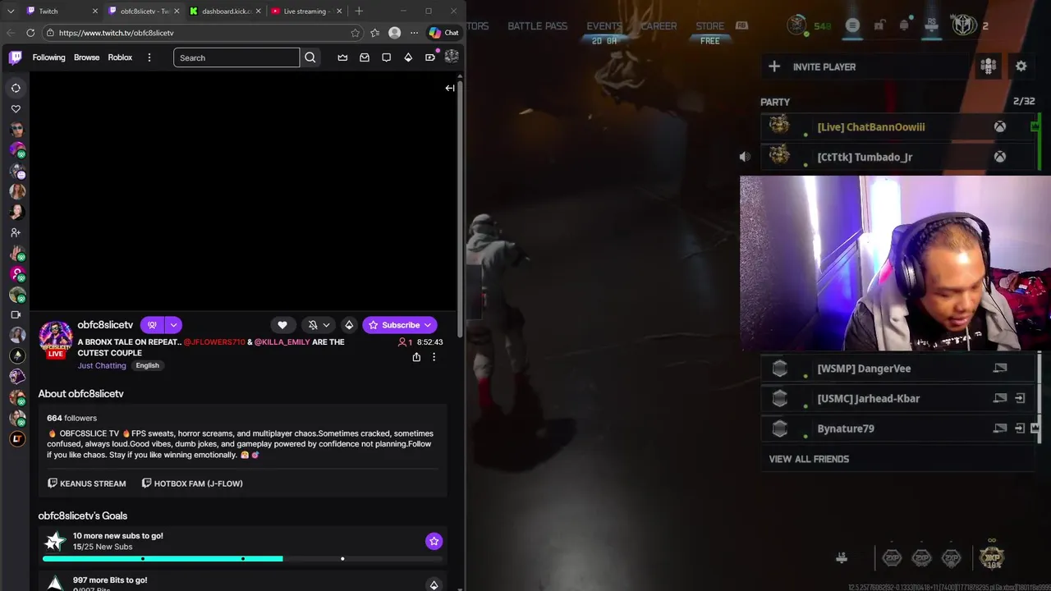The width and height of the screenshot is (1051, 591).
Task: Click the new subs goal progress bar
Action: (x=242, y=559)
